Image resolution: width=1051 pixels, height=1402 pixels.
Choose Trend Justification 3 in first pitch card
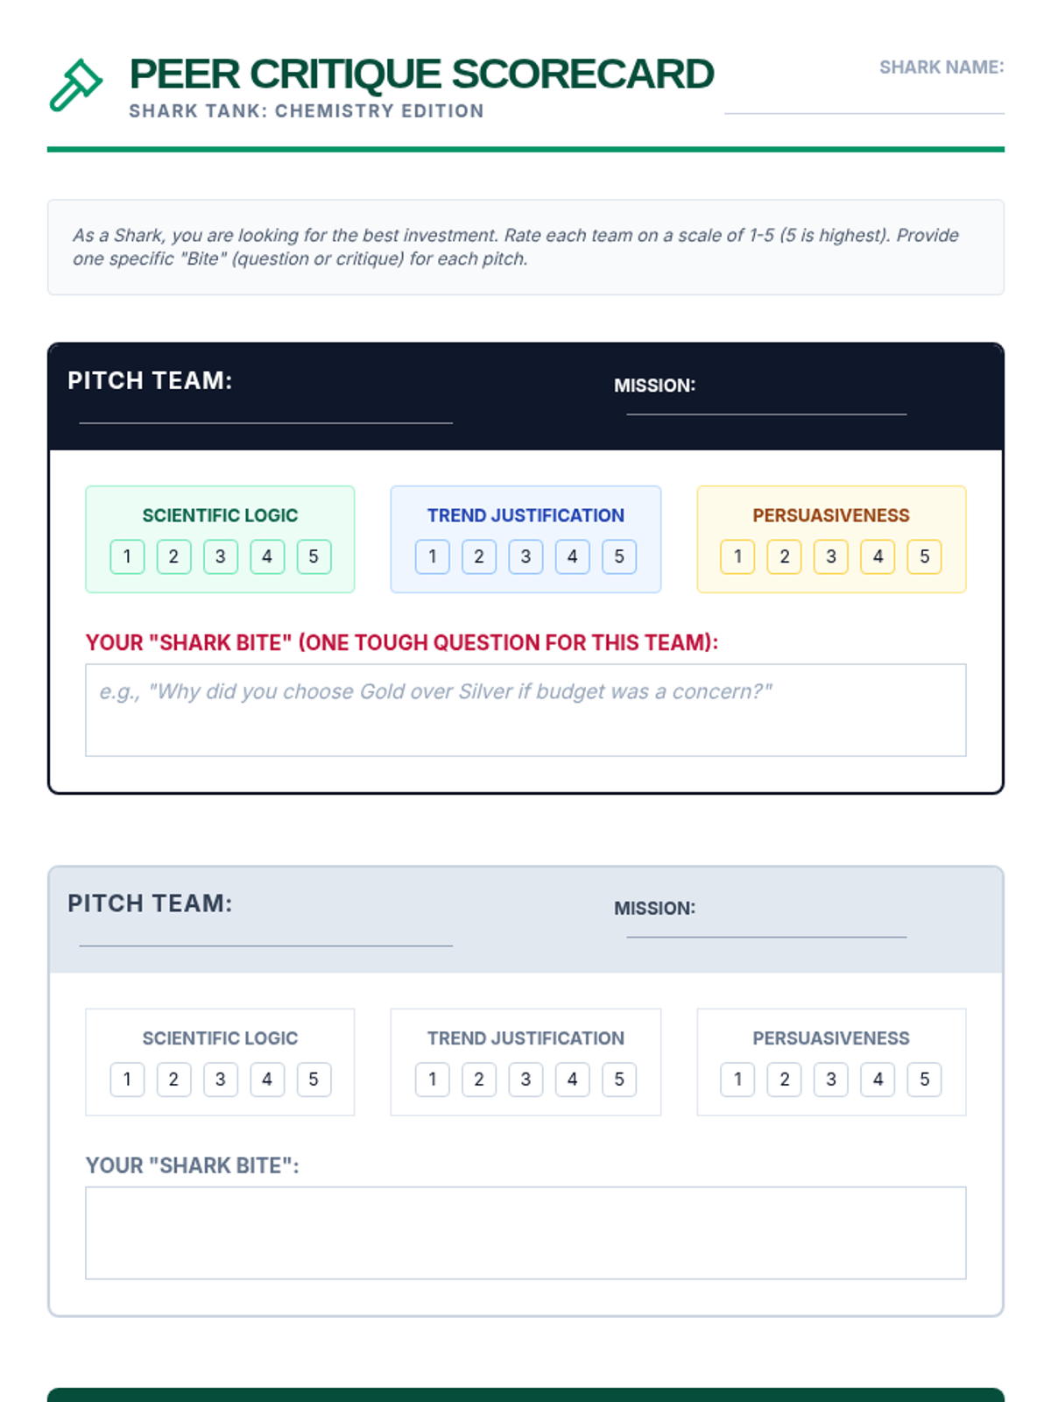525,556
